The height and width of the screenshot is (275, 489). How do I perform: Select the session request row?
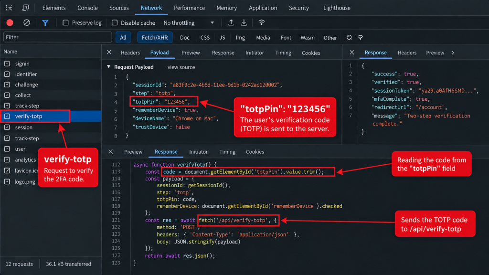[51, 127]
